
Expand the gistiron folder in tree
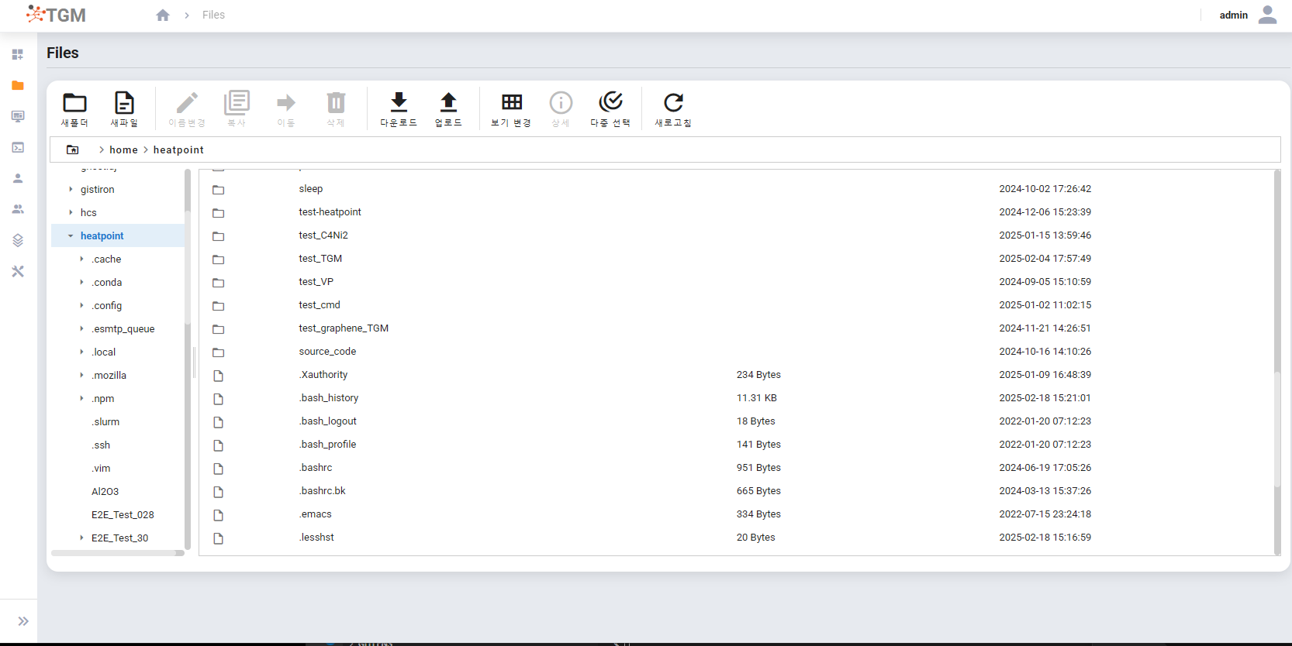[x=71, y=190]
